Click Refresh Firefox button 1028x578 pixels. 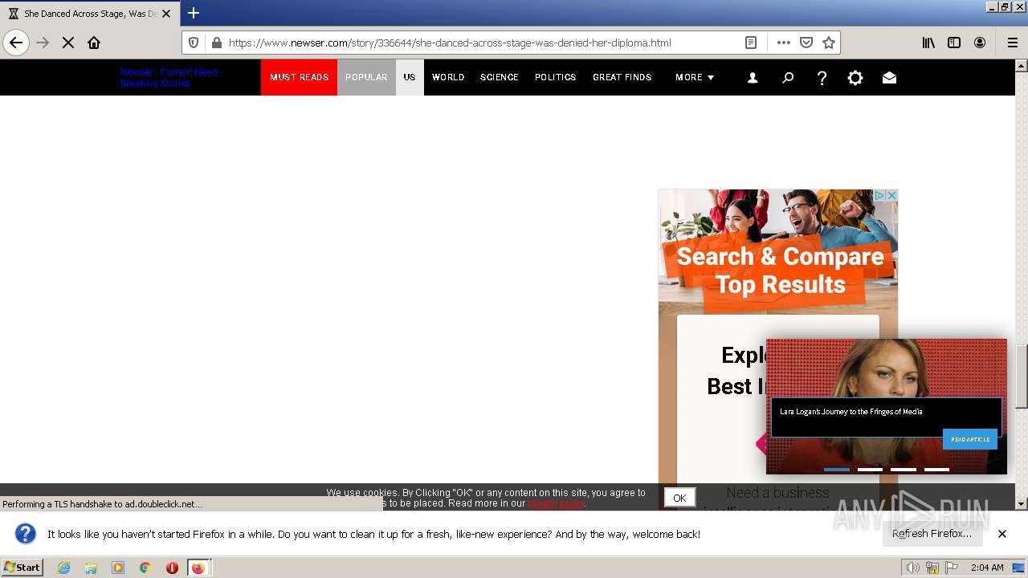932,534
